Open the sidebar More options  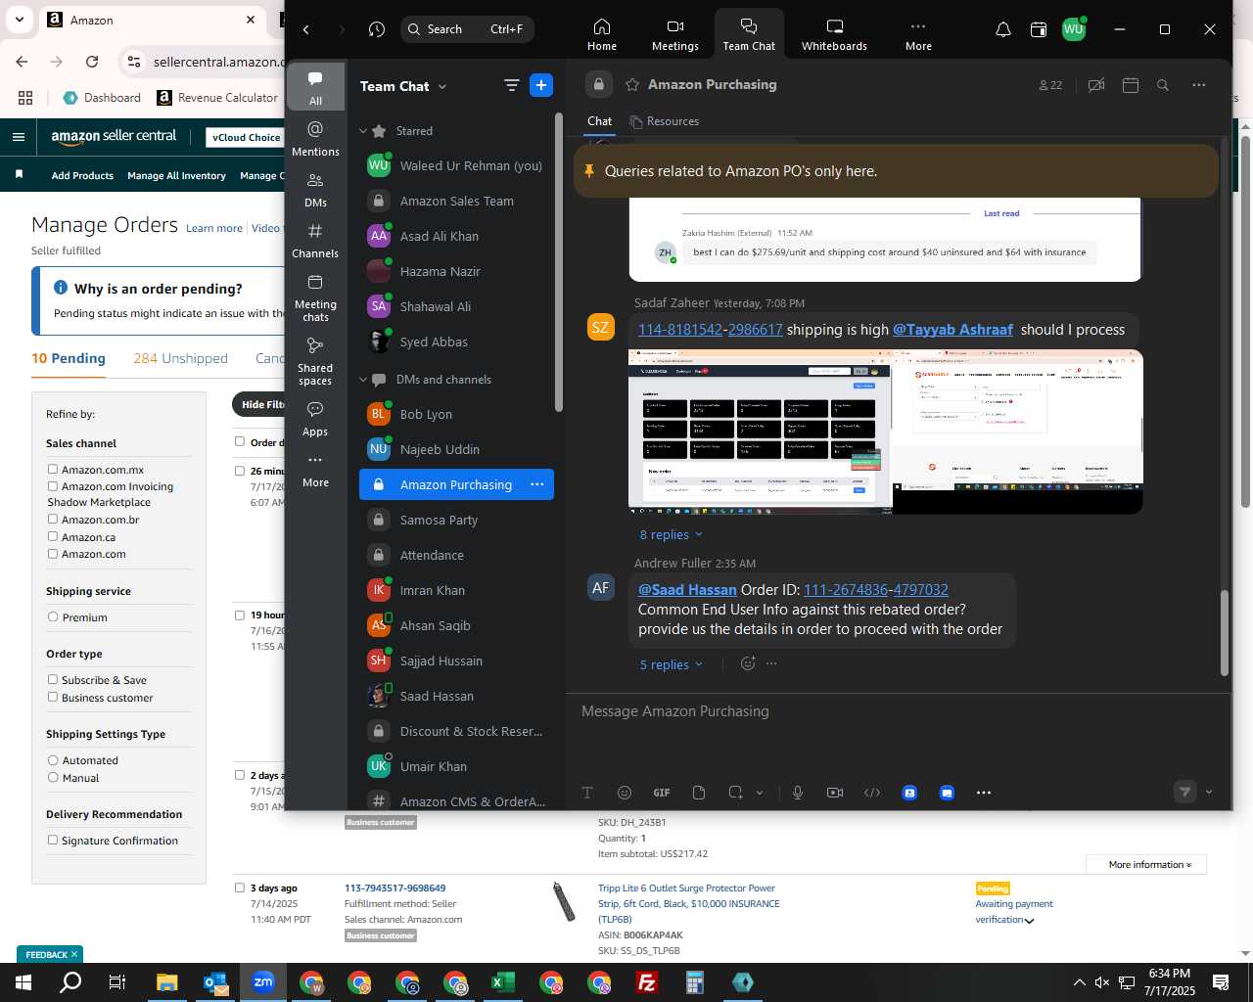[315, 470]
